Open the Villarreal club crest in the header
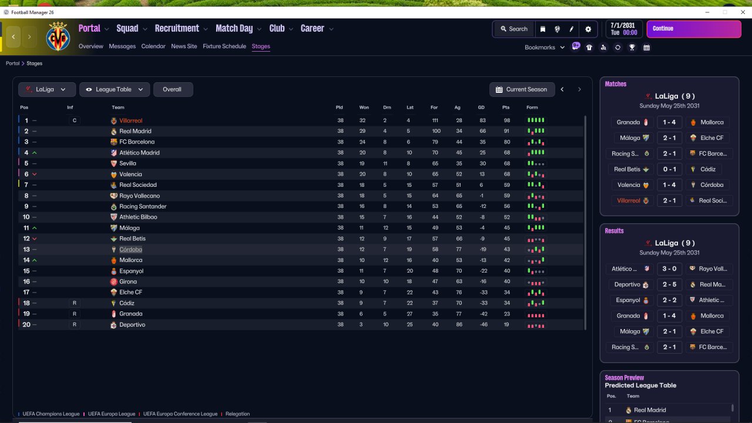752x423 pixels. tap(58, 36)
